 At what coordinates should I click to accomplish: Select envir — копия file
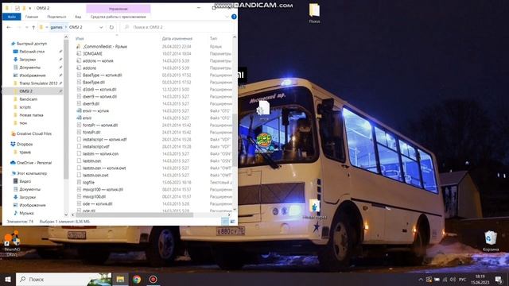tap(95, 111)
